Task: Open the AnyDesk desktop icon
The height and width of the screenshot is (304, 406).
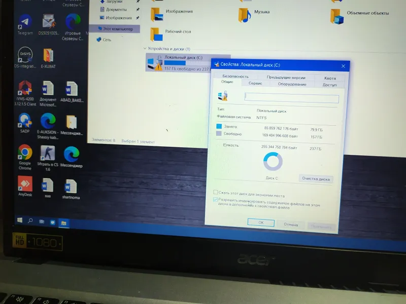Action: [25, 186]
